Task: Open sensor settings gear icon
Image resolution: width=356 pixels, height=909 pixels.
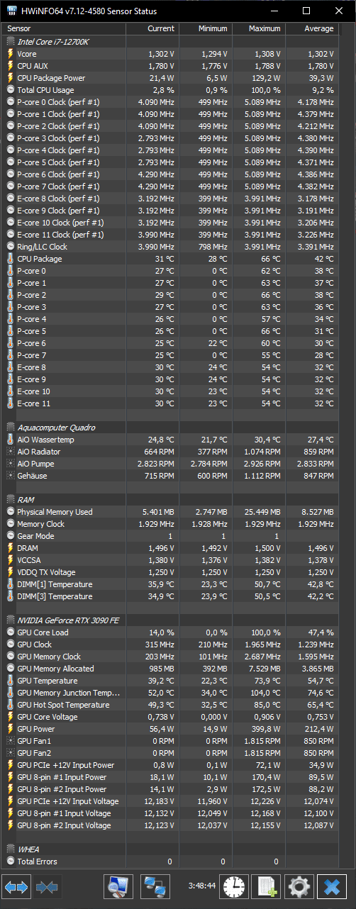Action: pyautogui.click(x=299, y=886)
